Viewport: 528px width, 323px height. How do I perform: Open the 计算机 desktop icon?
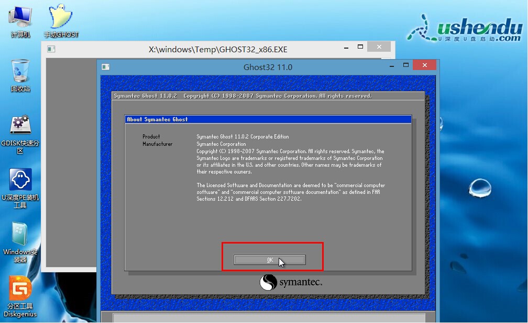click(x=20, y=21)
